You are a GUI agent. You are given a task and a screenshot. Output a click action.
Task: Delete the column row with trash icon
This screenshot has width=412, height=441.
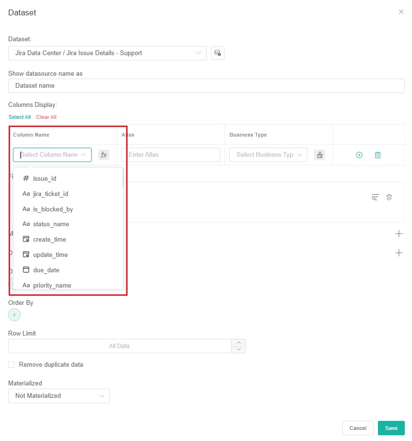pyautogui.click(x=377, y=155)
